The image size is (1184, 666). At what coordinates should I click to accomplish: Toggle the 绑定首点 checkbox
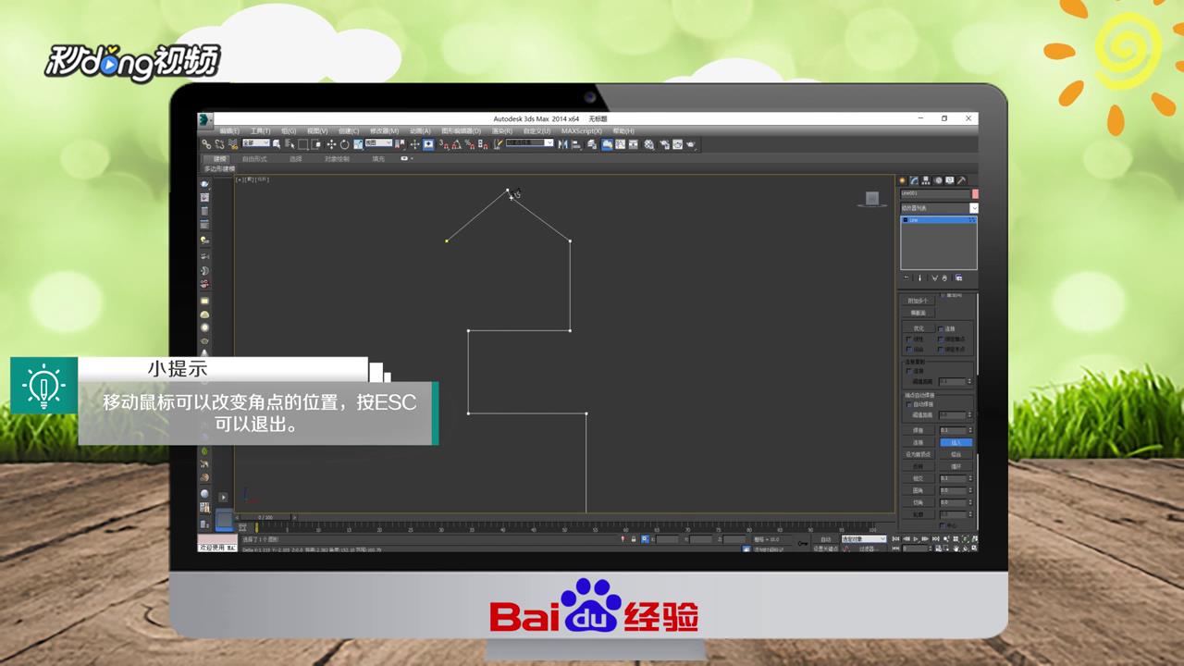click(x=941, y=339)
